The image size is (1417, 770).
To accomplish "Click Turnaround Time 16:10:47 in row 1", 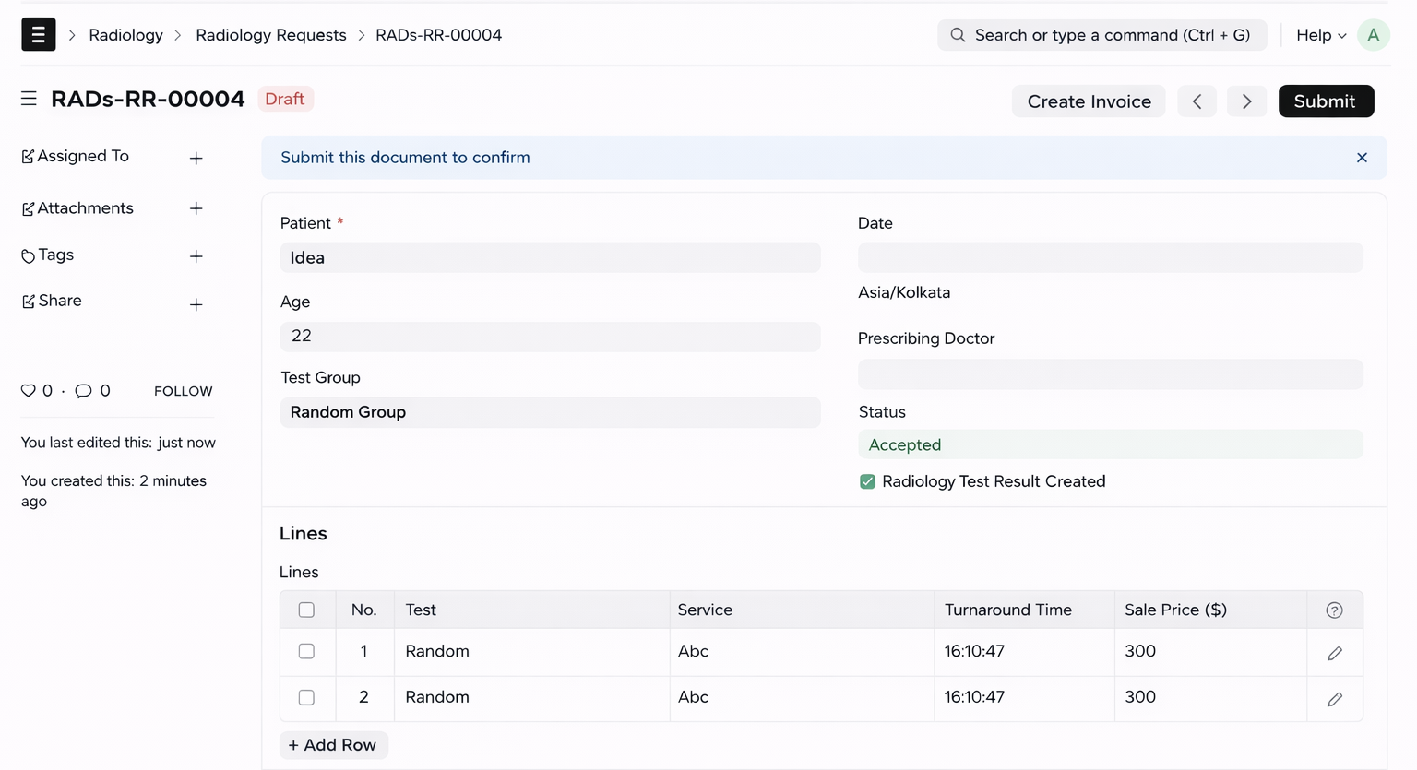I will tap(1024, 651).
